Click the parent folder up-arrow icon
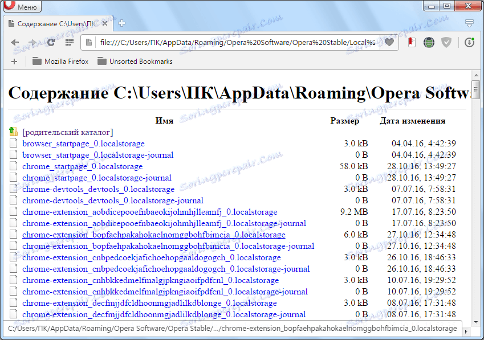This screenshot has height=340, width=484. pos(13,132)
